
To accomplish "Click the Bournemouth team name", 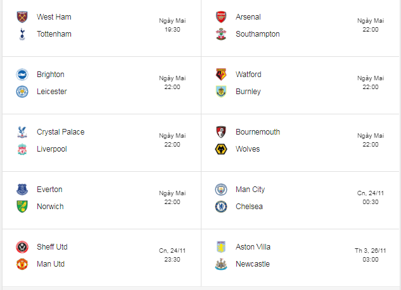I will pyautogui.click(x=258, y=132).
